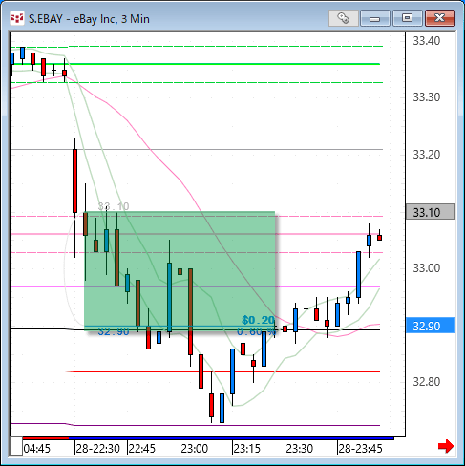Image resolution: width=465 pixels, height=466 pixels.
Task: Click the S.EBAY chart window icon
Action: tap(17, 18)
